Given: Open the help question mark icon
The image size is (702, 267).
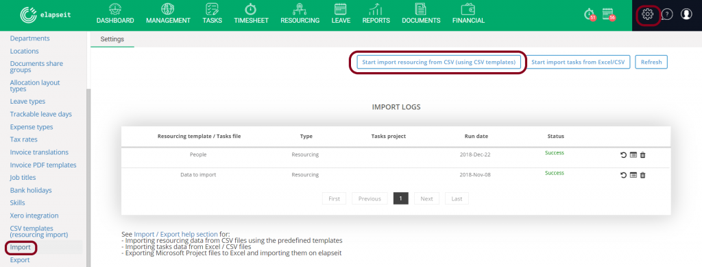Looking at the screenshot, I should [x=667, y=14].
